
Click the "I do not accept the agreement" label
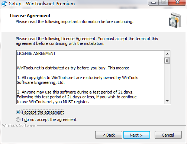[49, 120]
